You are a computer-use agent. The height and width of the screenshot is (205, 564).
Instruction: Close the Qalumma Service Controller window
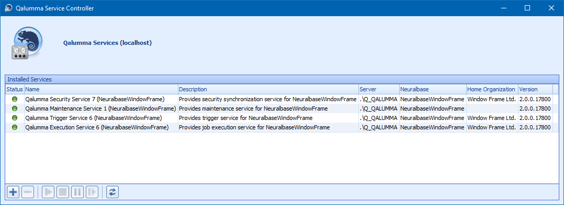pyautogui.click(x=551, y=8)
